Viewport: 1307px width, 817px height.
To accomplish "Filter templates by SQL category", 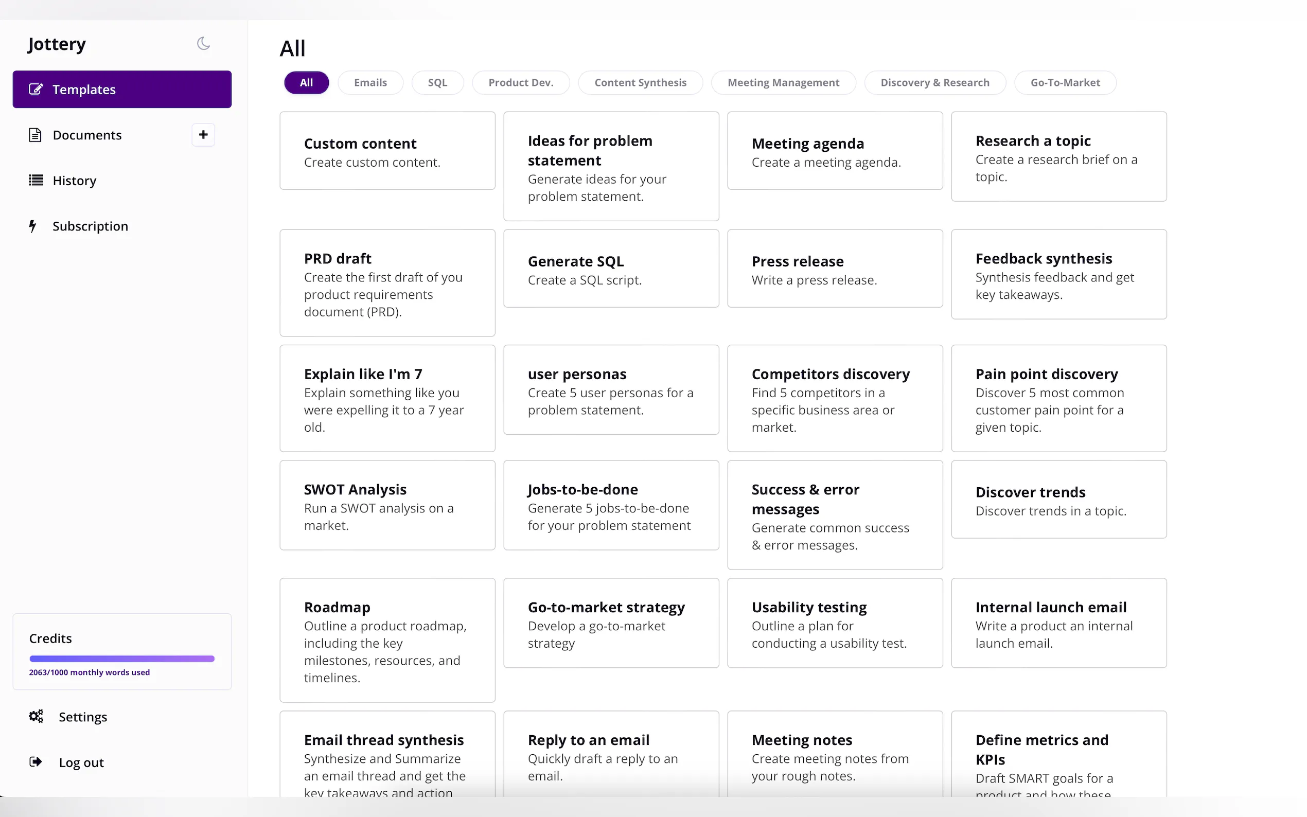I will [x=437, y=83].
